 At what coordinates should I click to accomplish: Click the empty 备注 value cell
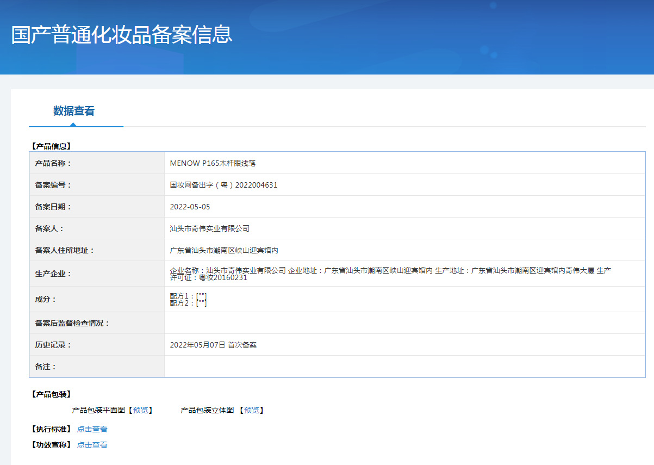coord(404,367)
